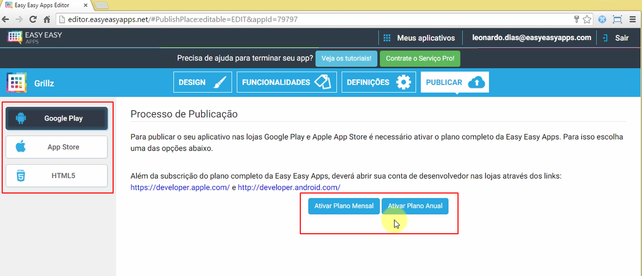
Task: Click the HTML5 shield icon
Action: coord(21,176)
